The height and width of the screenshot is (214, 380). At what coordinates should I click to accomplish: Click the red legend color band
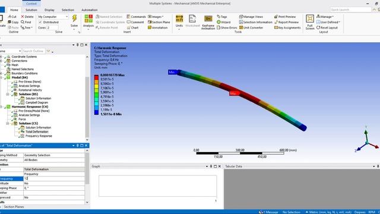pos(96,77)
